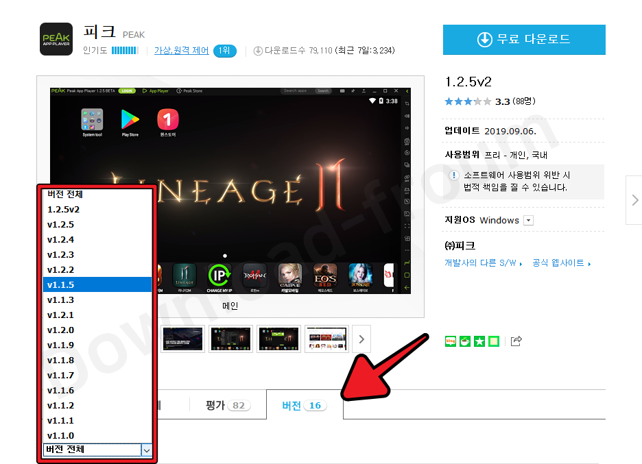Image resolution: width=642 pixels, height=464 pixels.
Task: Click the star rating 3.3
Action: [x=468, y=101]
